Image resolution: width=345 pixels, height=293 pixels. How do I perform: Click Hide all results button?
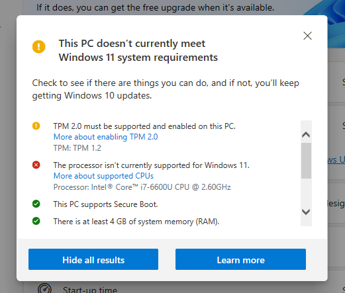pyautogui.click(x=93, y=259)
